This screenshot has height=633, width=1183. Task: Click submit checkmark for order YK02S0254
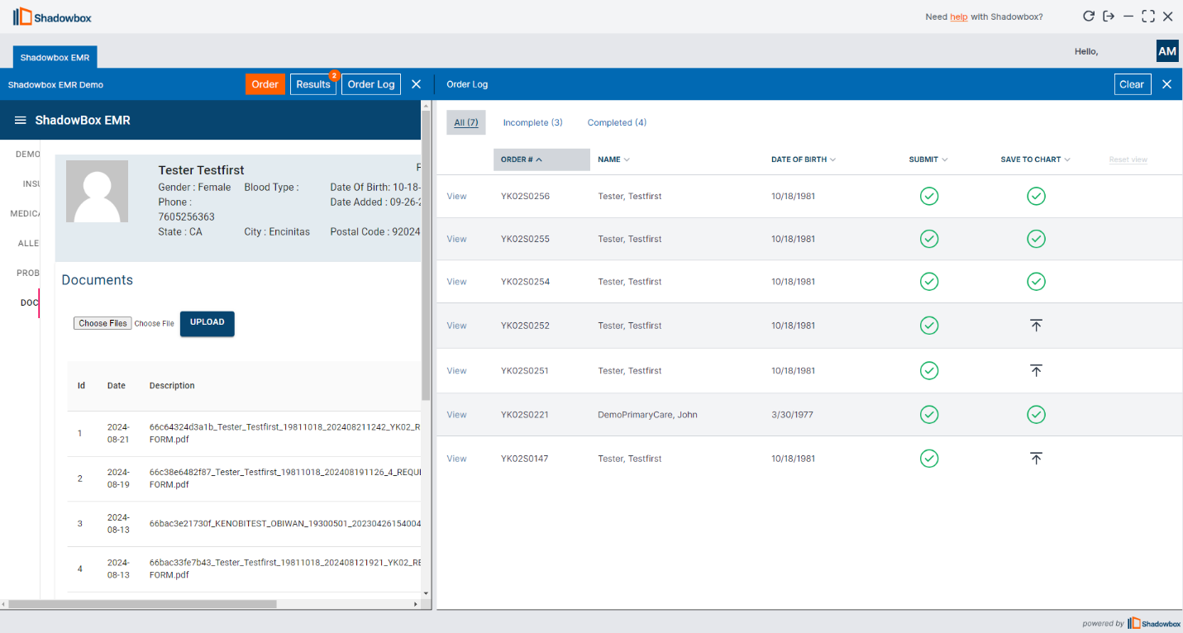click(x=929, y=282)
